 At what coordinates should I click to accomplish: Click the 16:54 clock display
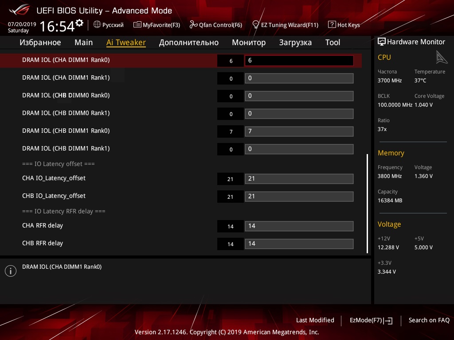(x=57, y=26)
